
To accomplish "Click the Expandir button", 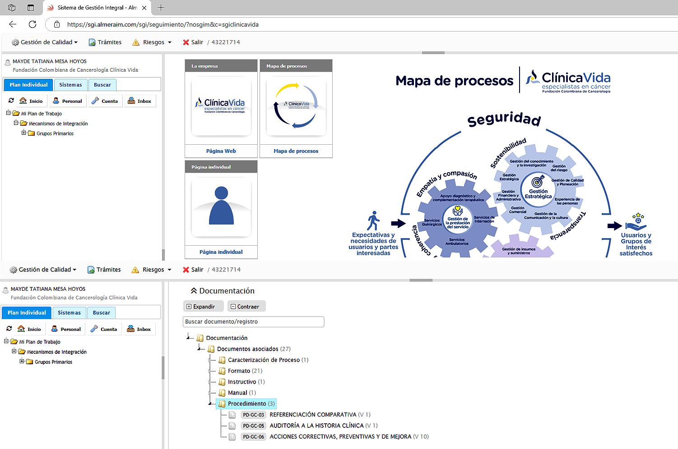I will tap(204, 307).
